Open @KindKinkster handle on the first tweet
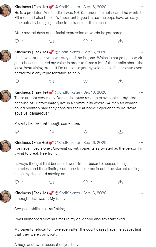This screenshot has width=156, height=248. (68, 7)
